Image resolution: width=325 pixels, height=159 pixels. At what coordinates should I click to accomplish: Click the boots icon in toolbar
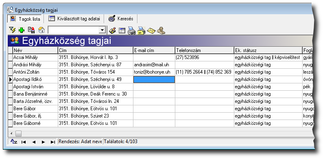(161, 30)
